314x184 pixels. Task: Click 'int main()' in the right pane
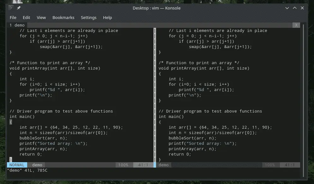[171, 117]
